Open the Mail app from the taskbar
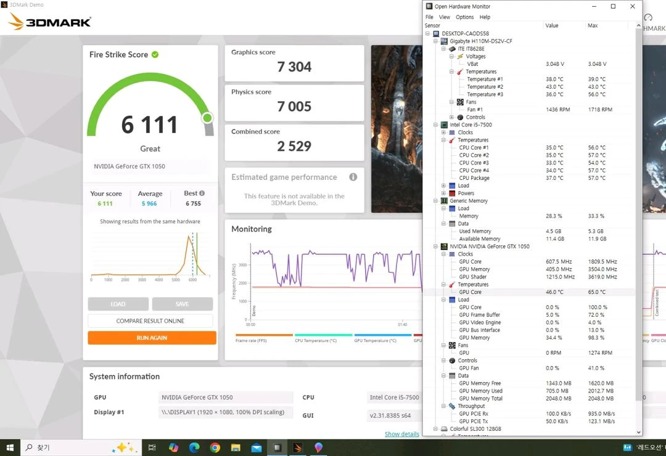Screen dimensions: 666x456 point(257,447)
